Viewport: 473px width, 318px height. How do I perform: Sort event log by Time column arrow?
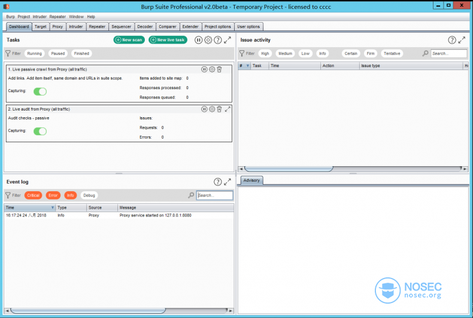(x=53, y=207)
